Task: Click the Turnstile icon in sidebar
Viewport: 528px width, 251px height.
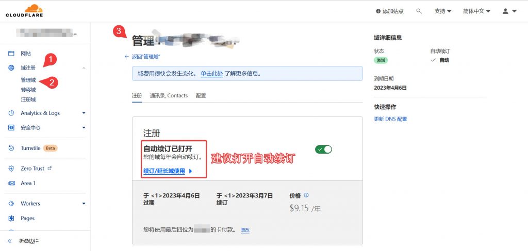Action: pyautogui.click(x=11, y=148)
